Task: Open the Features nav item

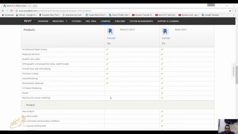Action: [77, 21]
